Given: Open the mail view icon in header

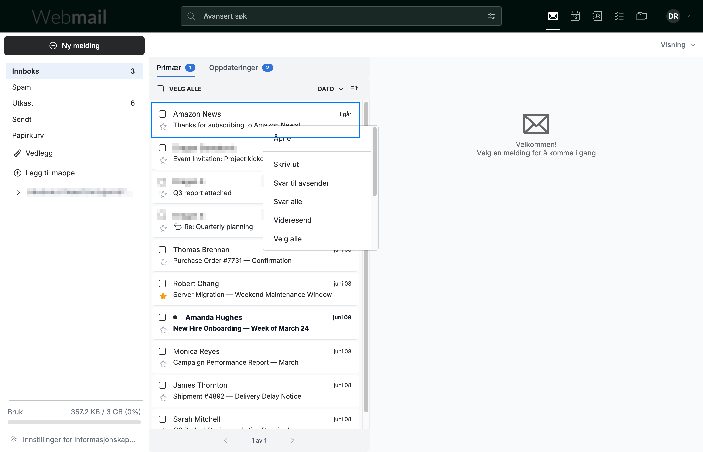Looking at the screenshot, I should (x=553, y=16).
